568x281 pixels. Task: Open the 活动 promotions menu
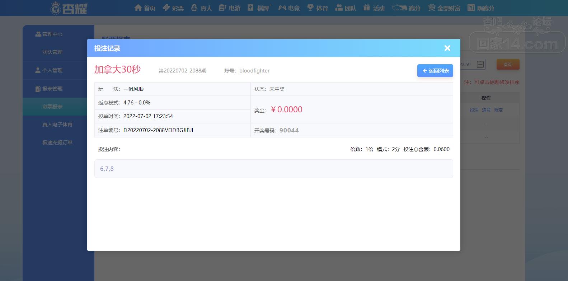374,8
